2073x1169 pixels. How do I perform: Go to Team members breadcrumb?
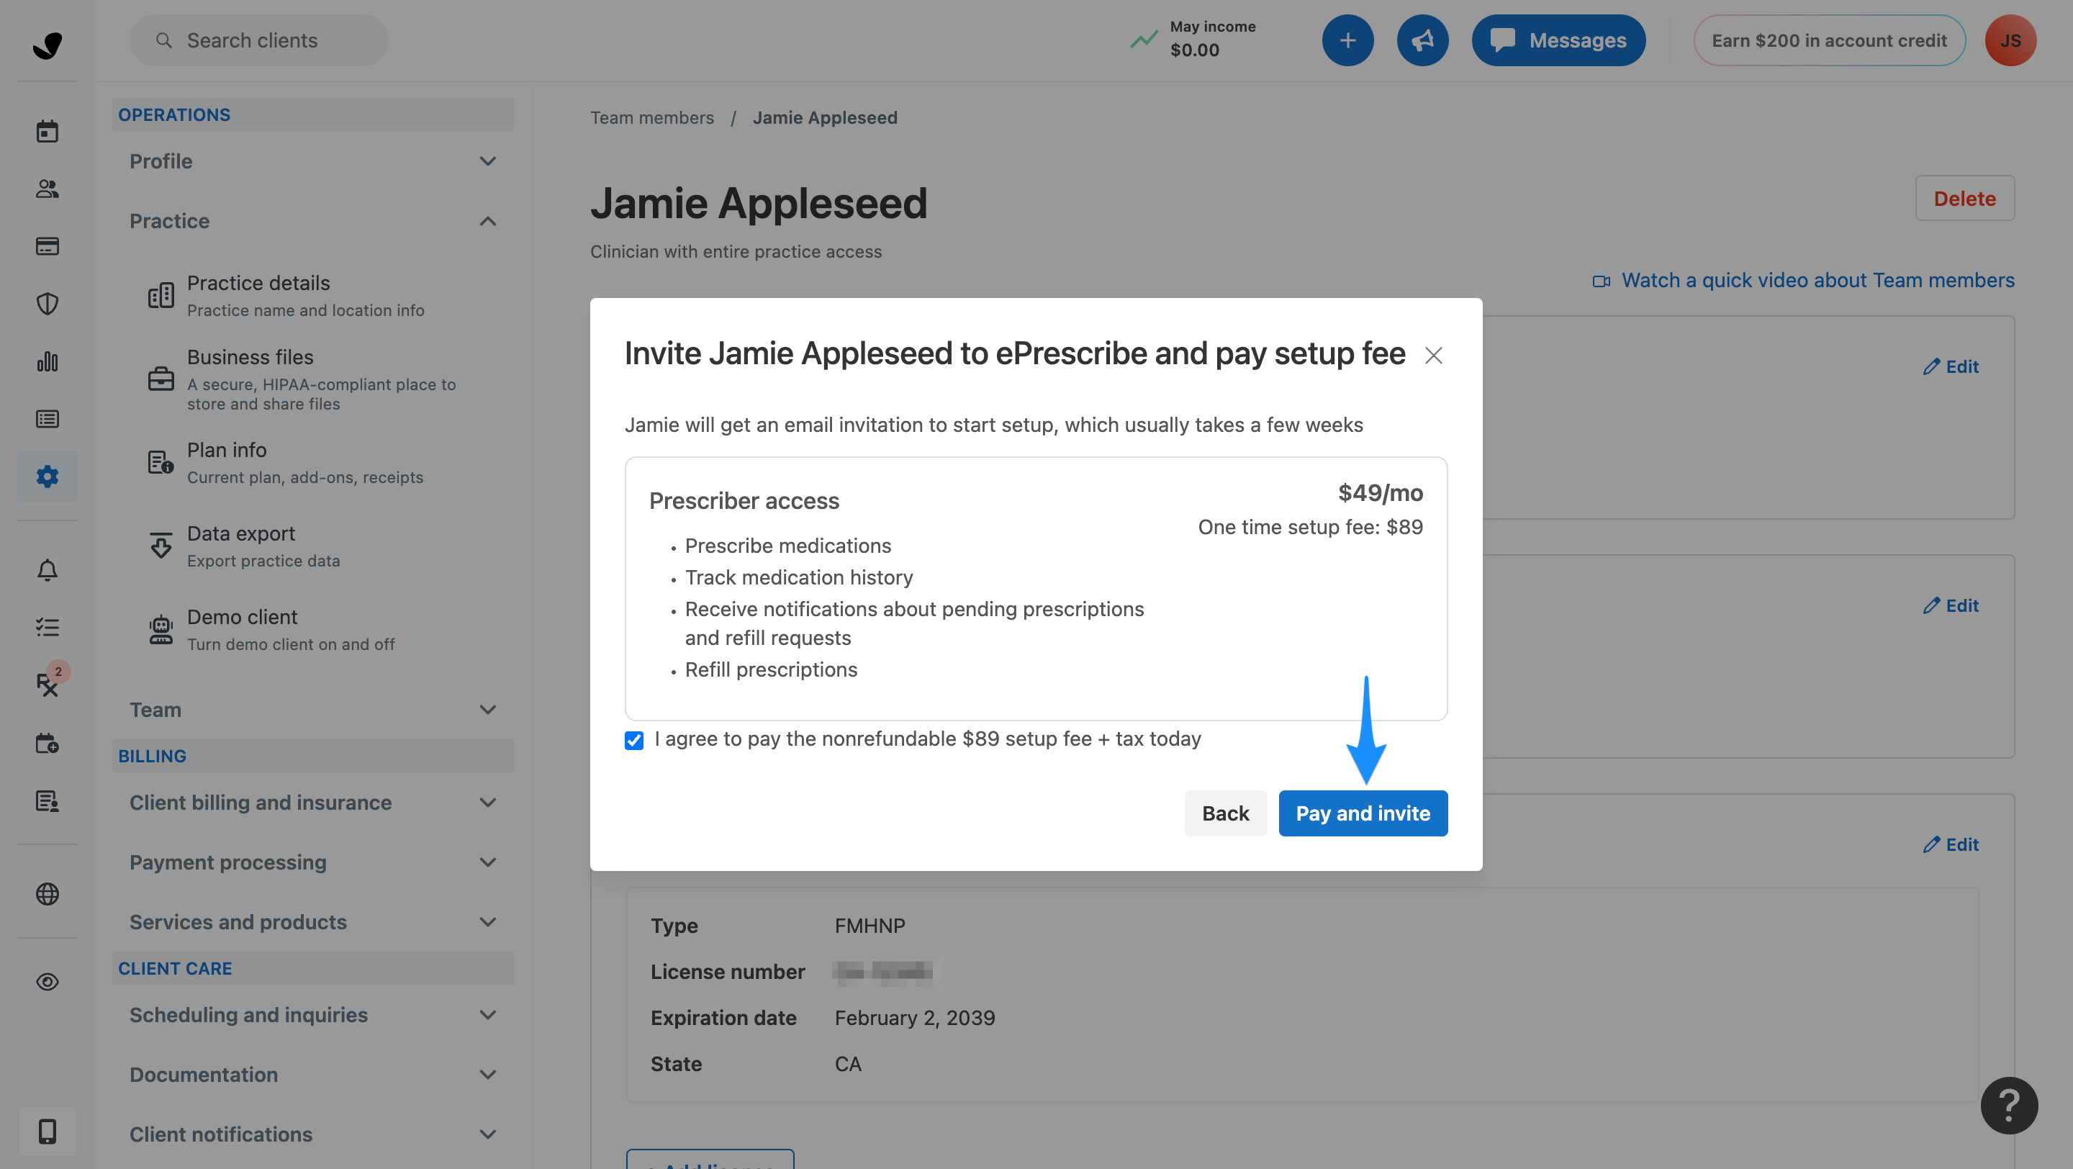coord(652,117)
